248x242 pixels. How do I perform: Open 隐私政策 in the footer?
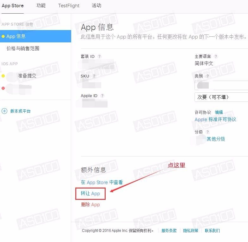tap(190, 231)
